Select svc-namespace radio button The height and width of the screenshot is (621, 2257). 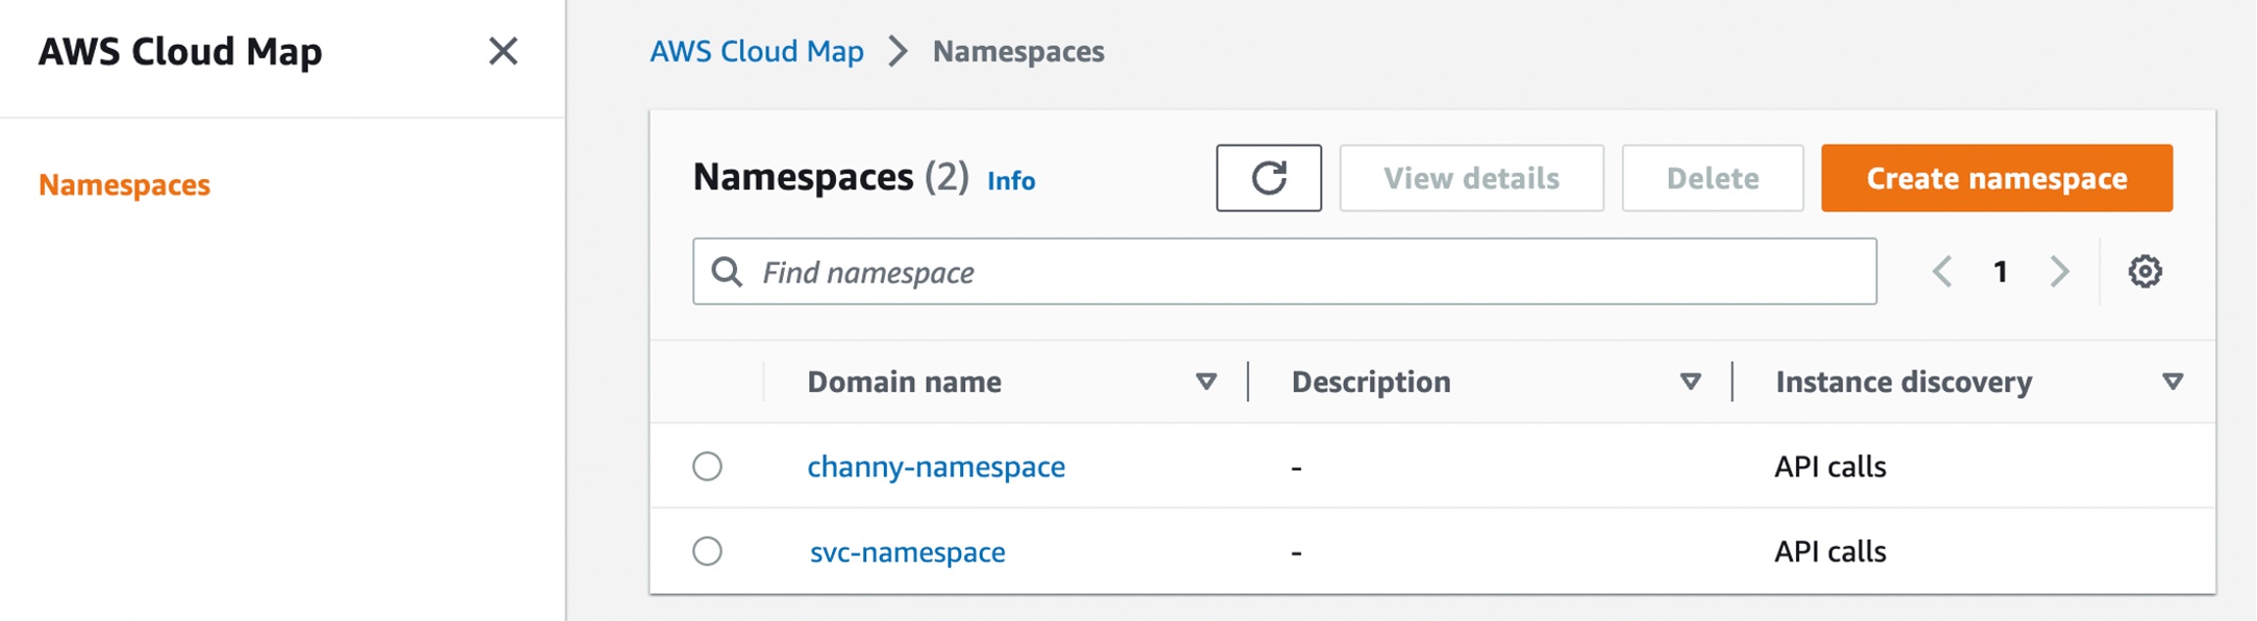707,551
